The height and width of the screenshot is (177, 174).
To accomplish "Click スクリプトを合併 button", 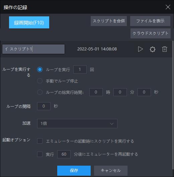I will pyautogui.click(x=109, y=21).
